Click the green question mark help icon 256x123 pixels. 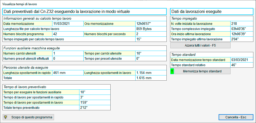tap(172, 71)
